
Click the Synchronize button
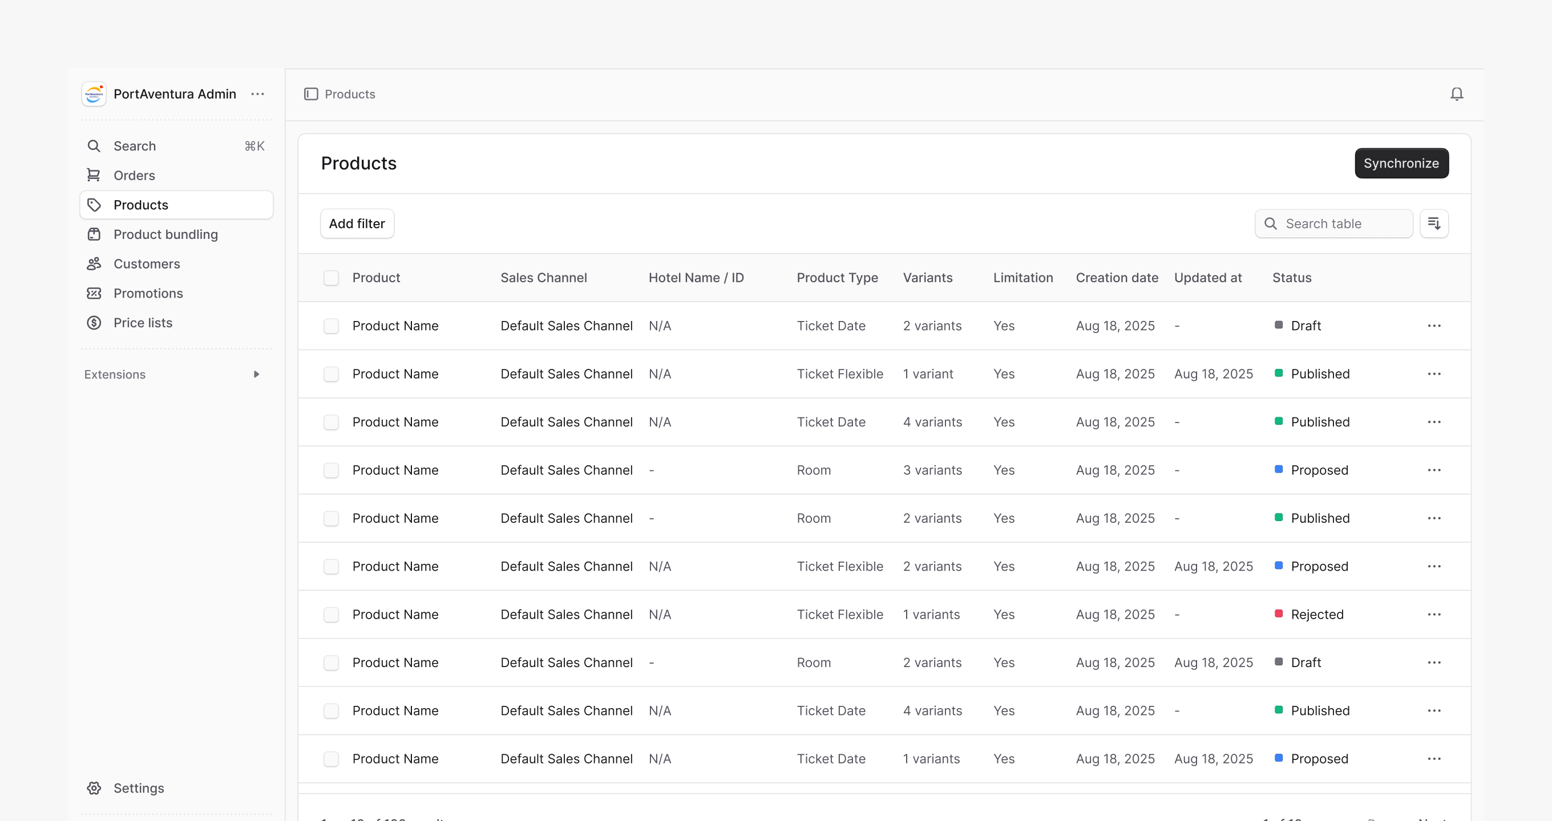click(x=1401, y=163)
